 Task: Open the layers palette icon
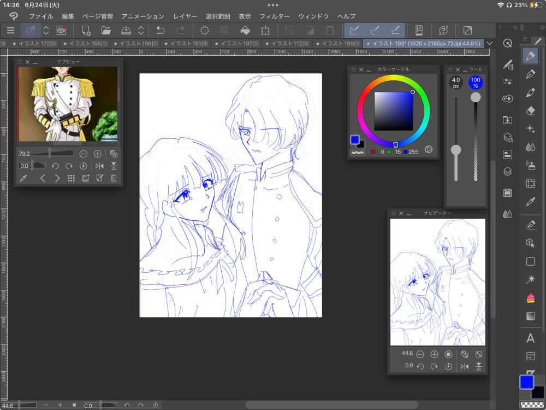[x=507, y=172]
